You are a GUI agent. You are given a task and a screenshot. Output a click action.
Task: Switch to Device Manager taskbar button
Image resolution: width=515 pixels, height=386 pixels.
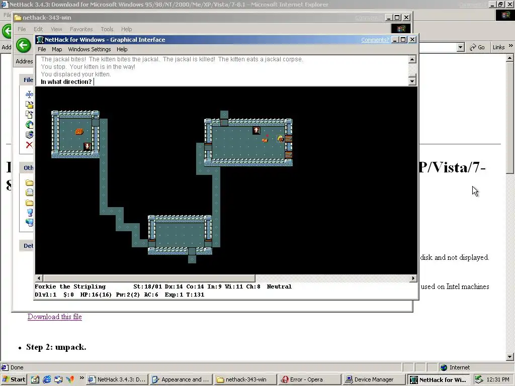(373, 379)
